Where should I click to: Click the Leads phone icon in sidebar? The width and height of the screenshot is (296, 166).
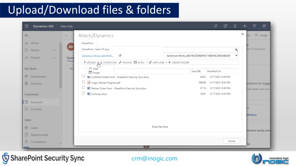point(26,128)
